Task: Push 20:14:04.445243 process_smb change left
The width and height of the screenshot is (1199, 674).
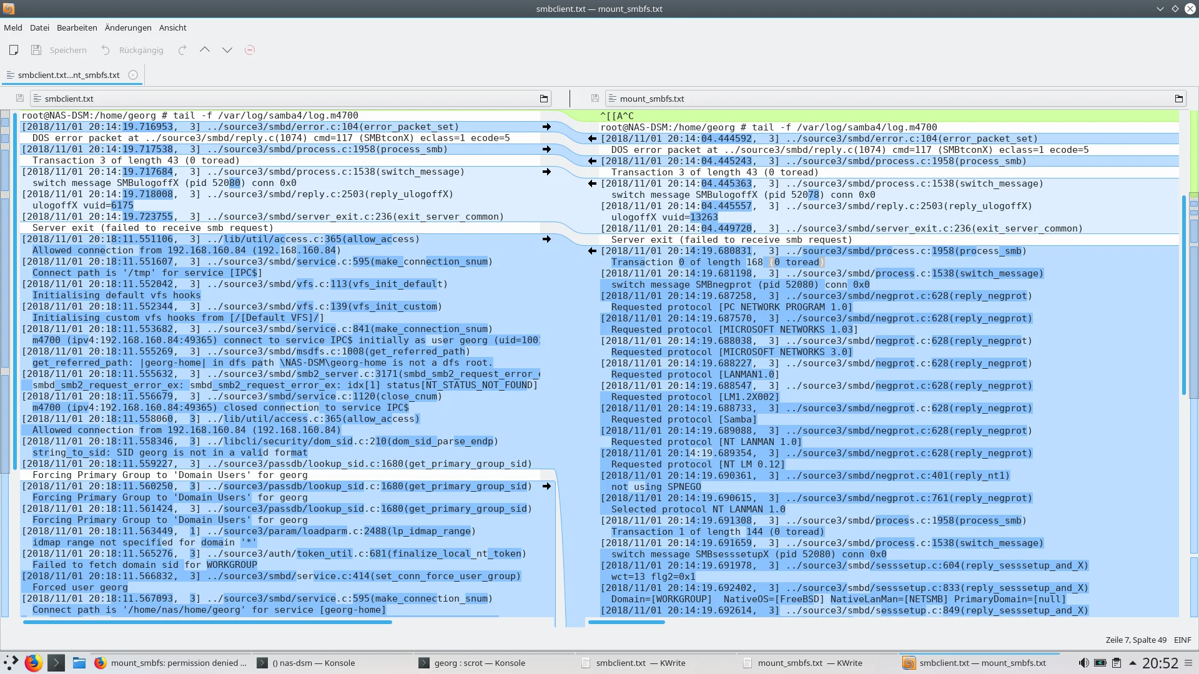Action: click(x=592, y=161)
